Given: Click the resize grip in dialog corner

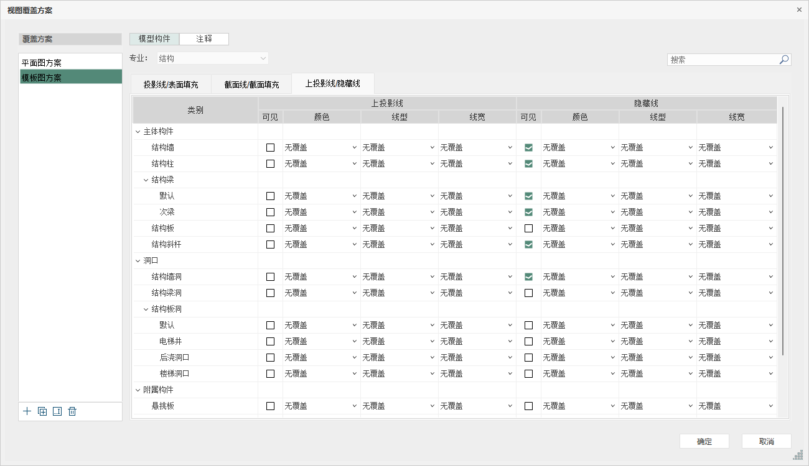Looking at the screenshot, I should 797,455.
